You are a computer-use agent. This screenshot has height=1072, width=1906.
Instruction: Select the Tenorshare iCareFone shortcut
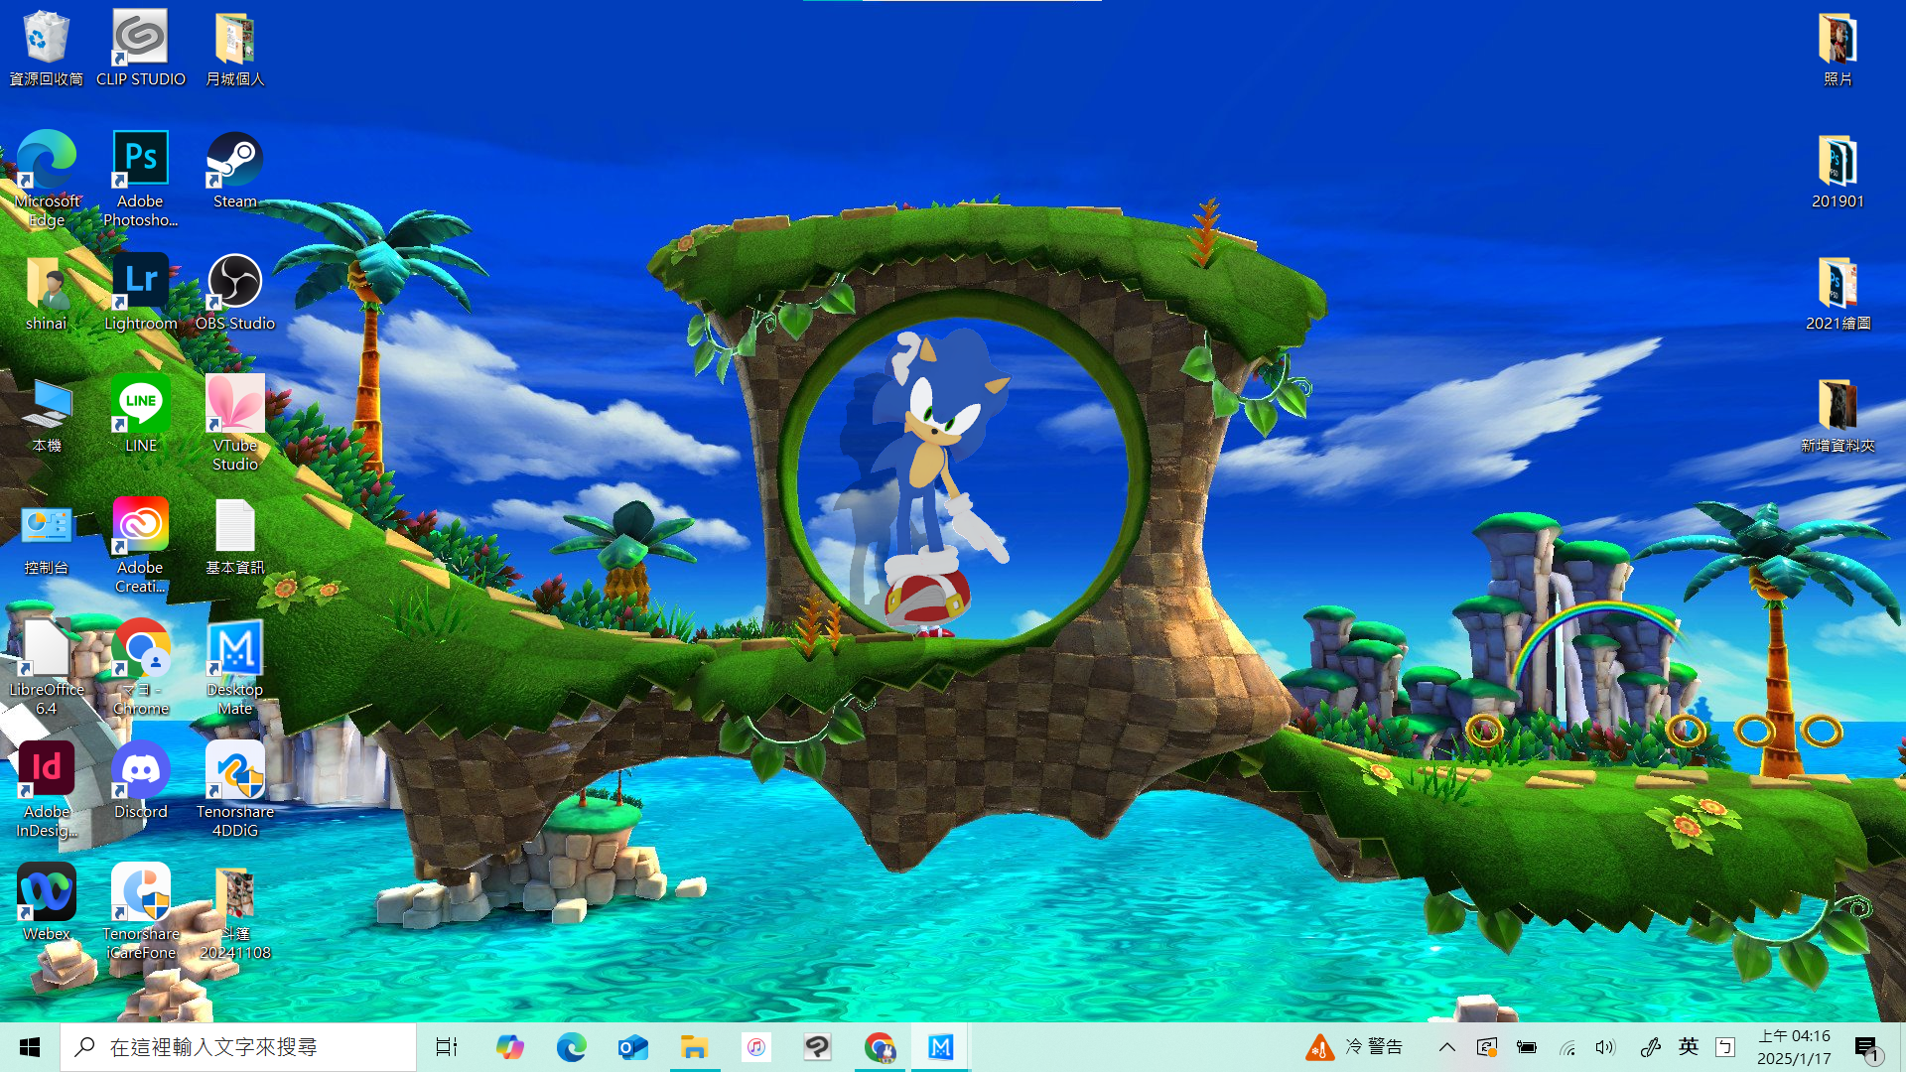(140, 911)
